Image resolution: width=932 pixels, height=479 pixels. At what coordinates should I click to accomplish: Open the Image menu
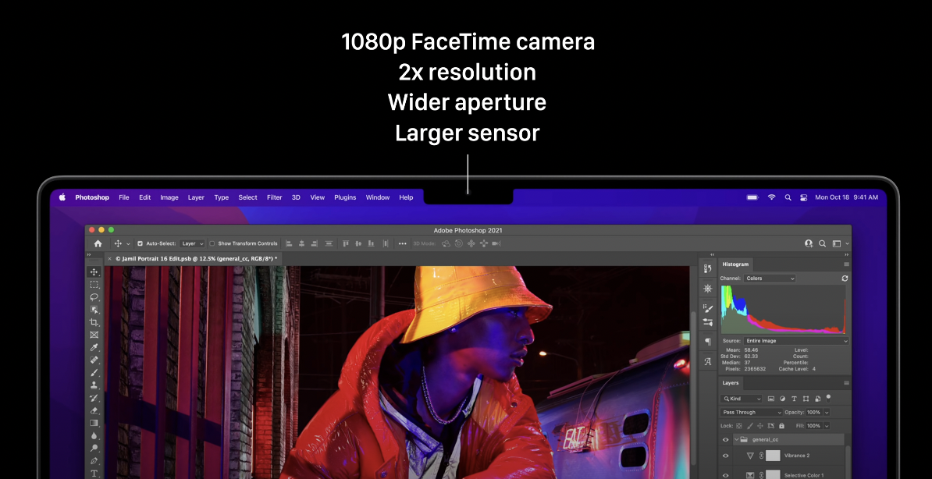click(x=169, y=197)
